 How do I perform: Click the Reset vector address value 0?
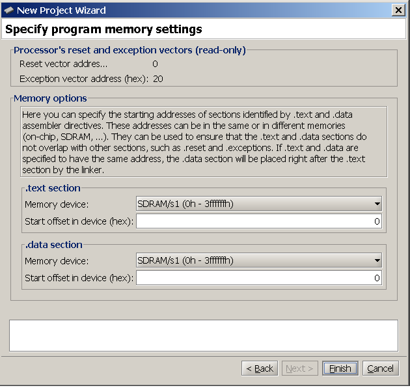coord(155,64)
